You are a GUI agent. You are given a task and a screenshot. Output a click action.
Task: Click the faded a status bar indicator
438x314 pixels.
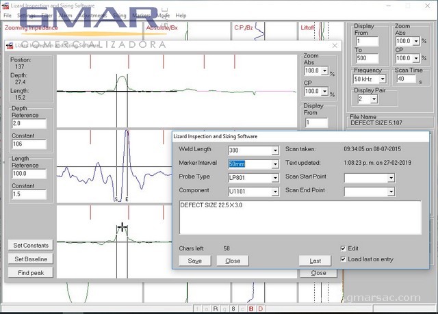(207, 309)
